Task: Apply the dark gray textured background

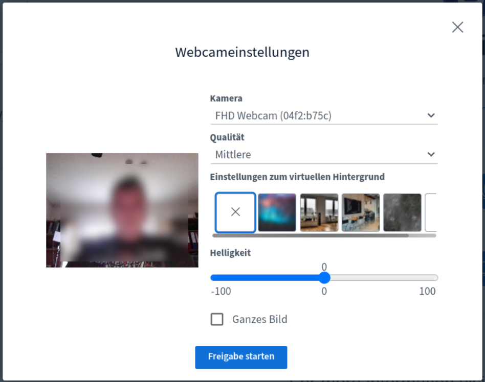Action: pos(402,212)
